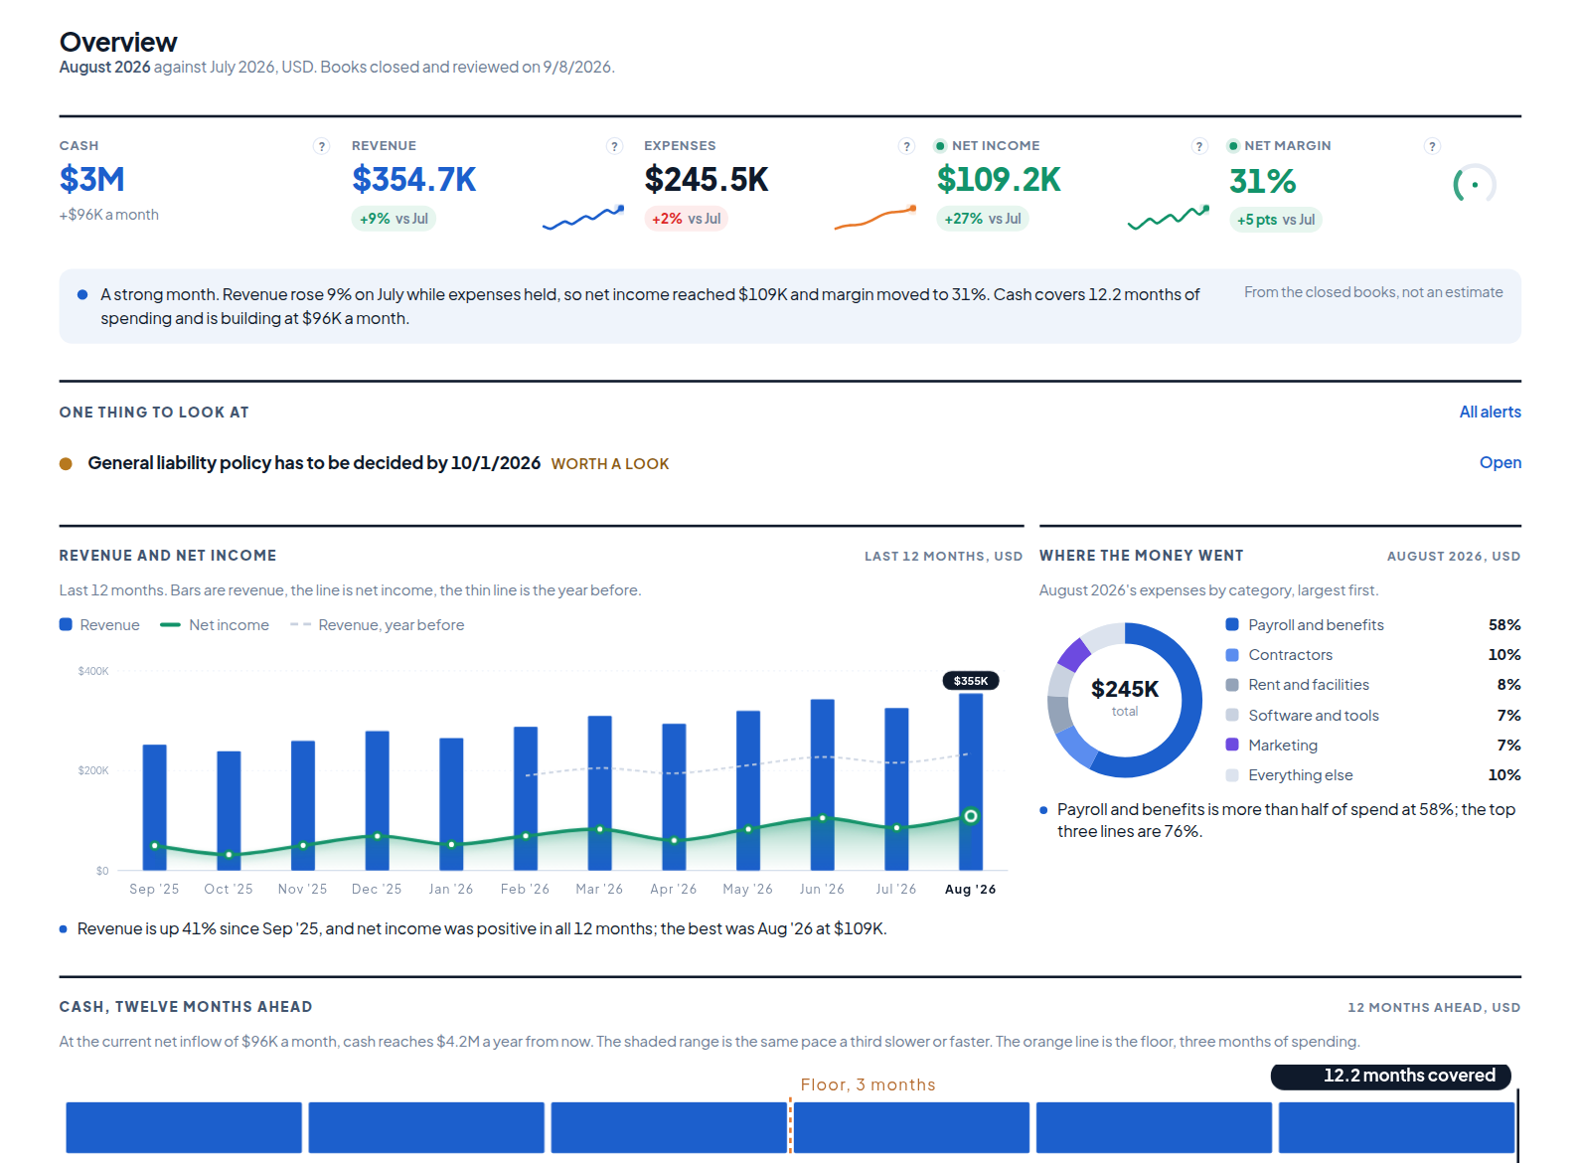The height and width of the screenshot is (1163, 1581).
Task: Click the Overview page heading
Action: pyautogui.click(x=118, y=42)
